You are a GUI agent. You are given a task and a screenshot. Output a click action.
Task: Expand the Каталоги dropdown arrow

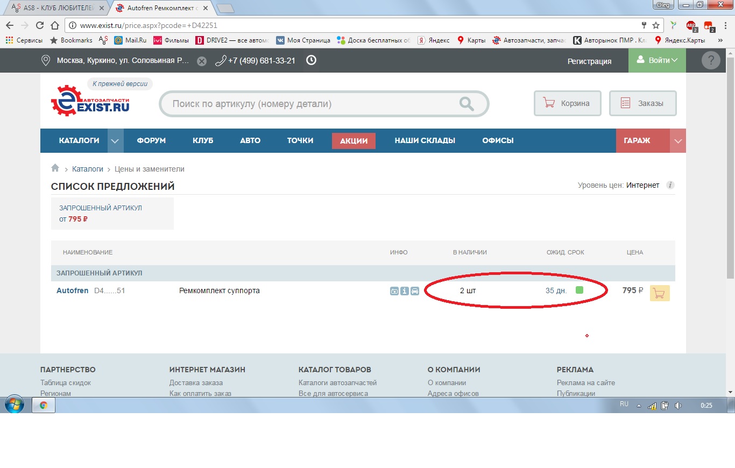(x=115, y=141)
